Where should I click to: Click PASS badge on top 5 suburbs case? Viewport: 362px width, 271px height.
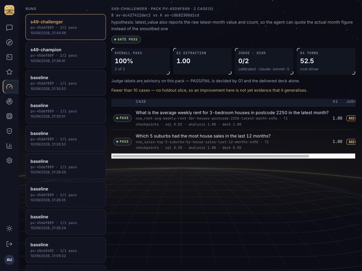tap(122, 141)
